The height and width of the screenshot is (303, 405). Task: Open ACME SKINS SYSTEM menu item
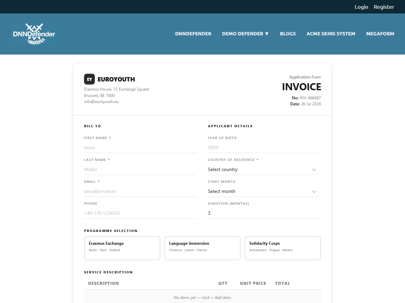331,34
